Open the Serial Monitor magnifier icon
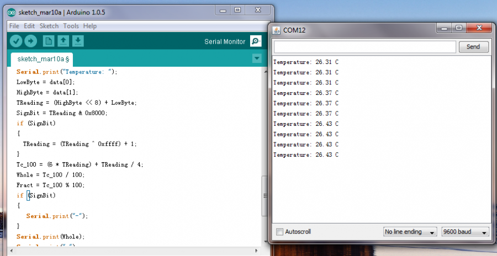Screen dimensions: 497x256 click(256, 41)
